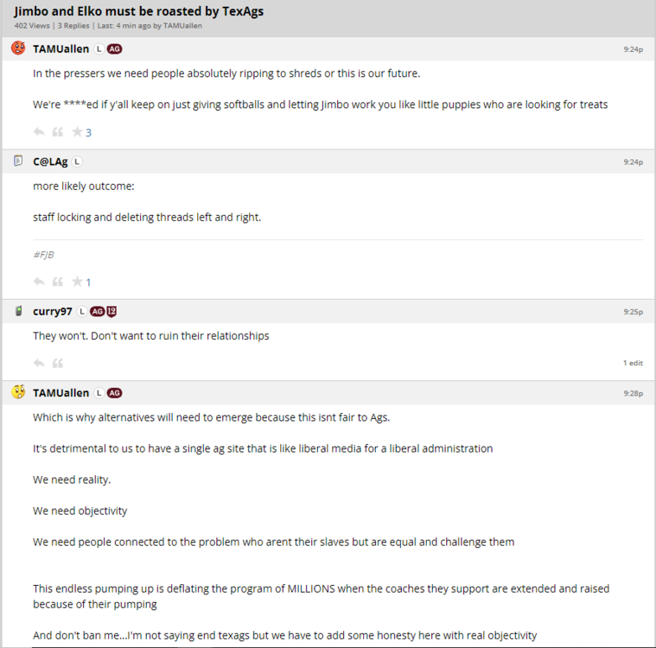Viewport: 656px width, 648px height.
Task: Quote C@LAg's staff locking post
Action: tap(58, 282)
